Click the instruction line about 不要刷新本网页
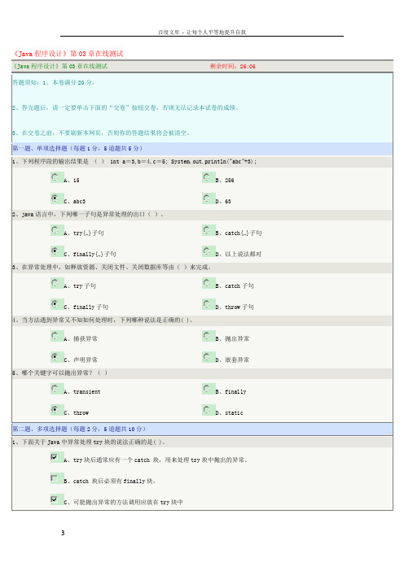 point(101,133)
